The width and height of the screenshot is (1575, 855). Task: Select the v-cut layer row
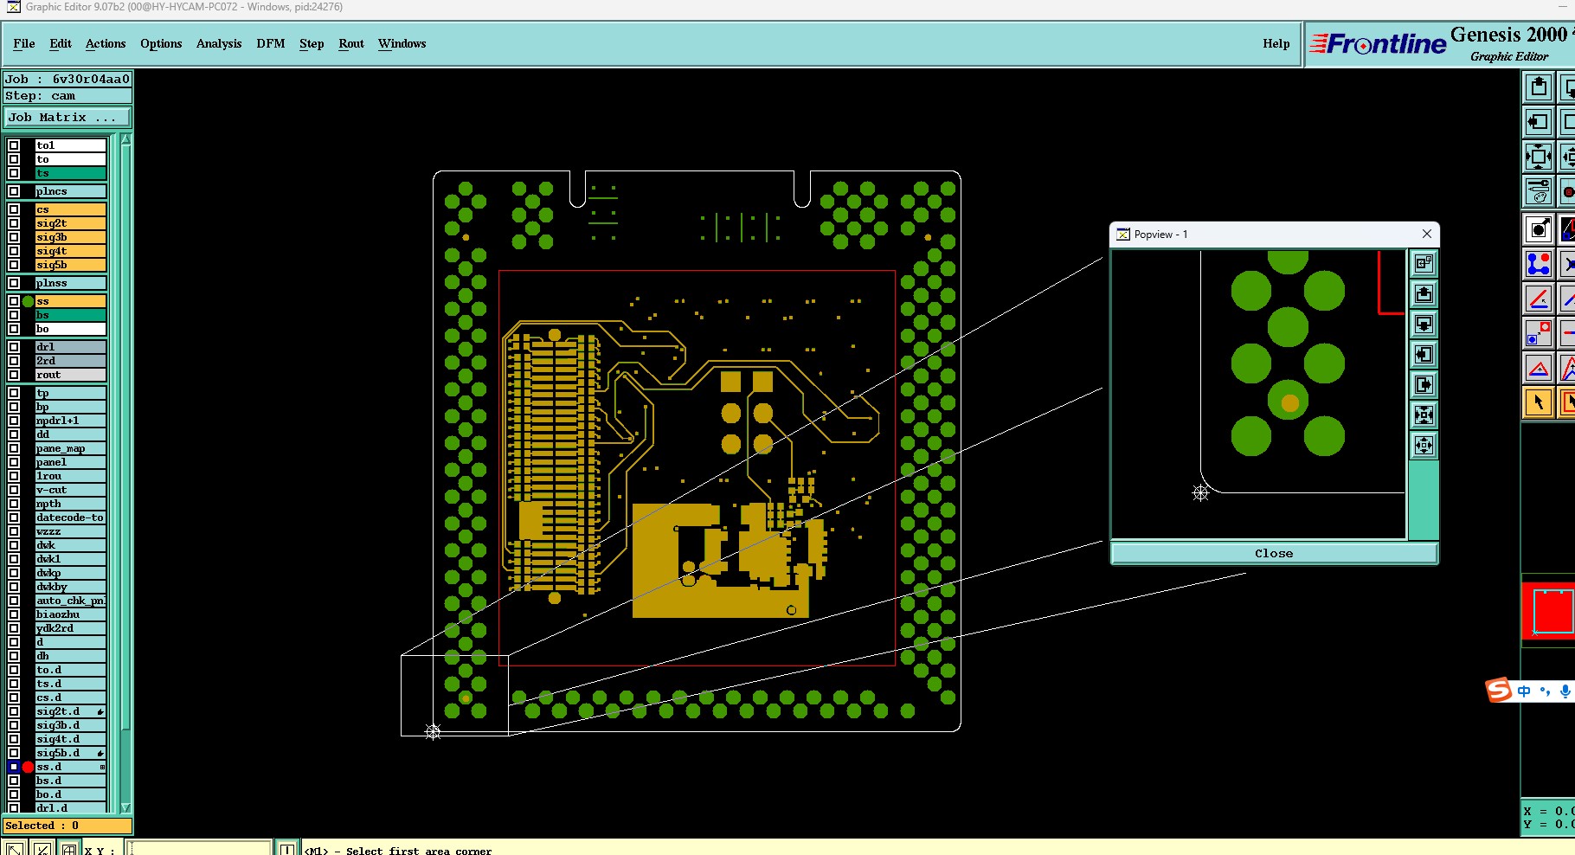point(70,490)
